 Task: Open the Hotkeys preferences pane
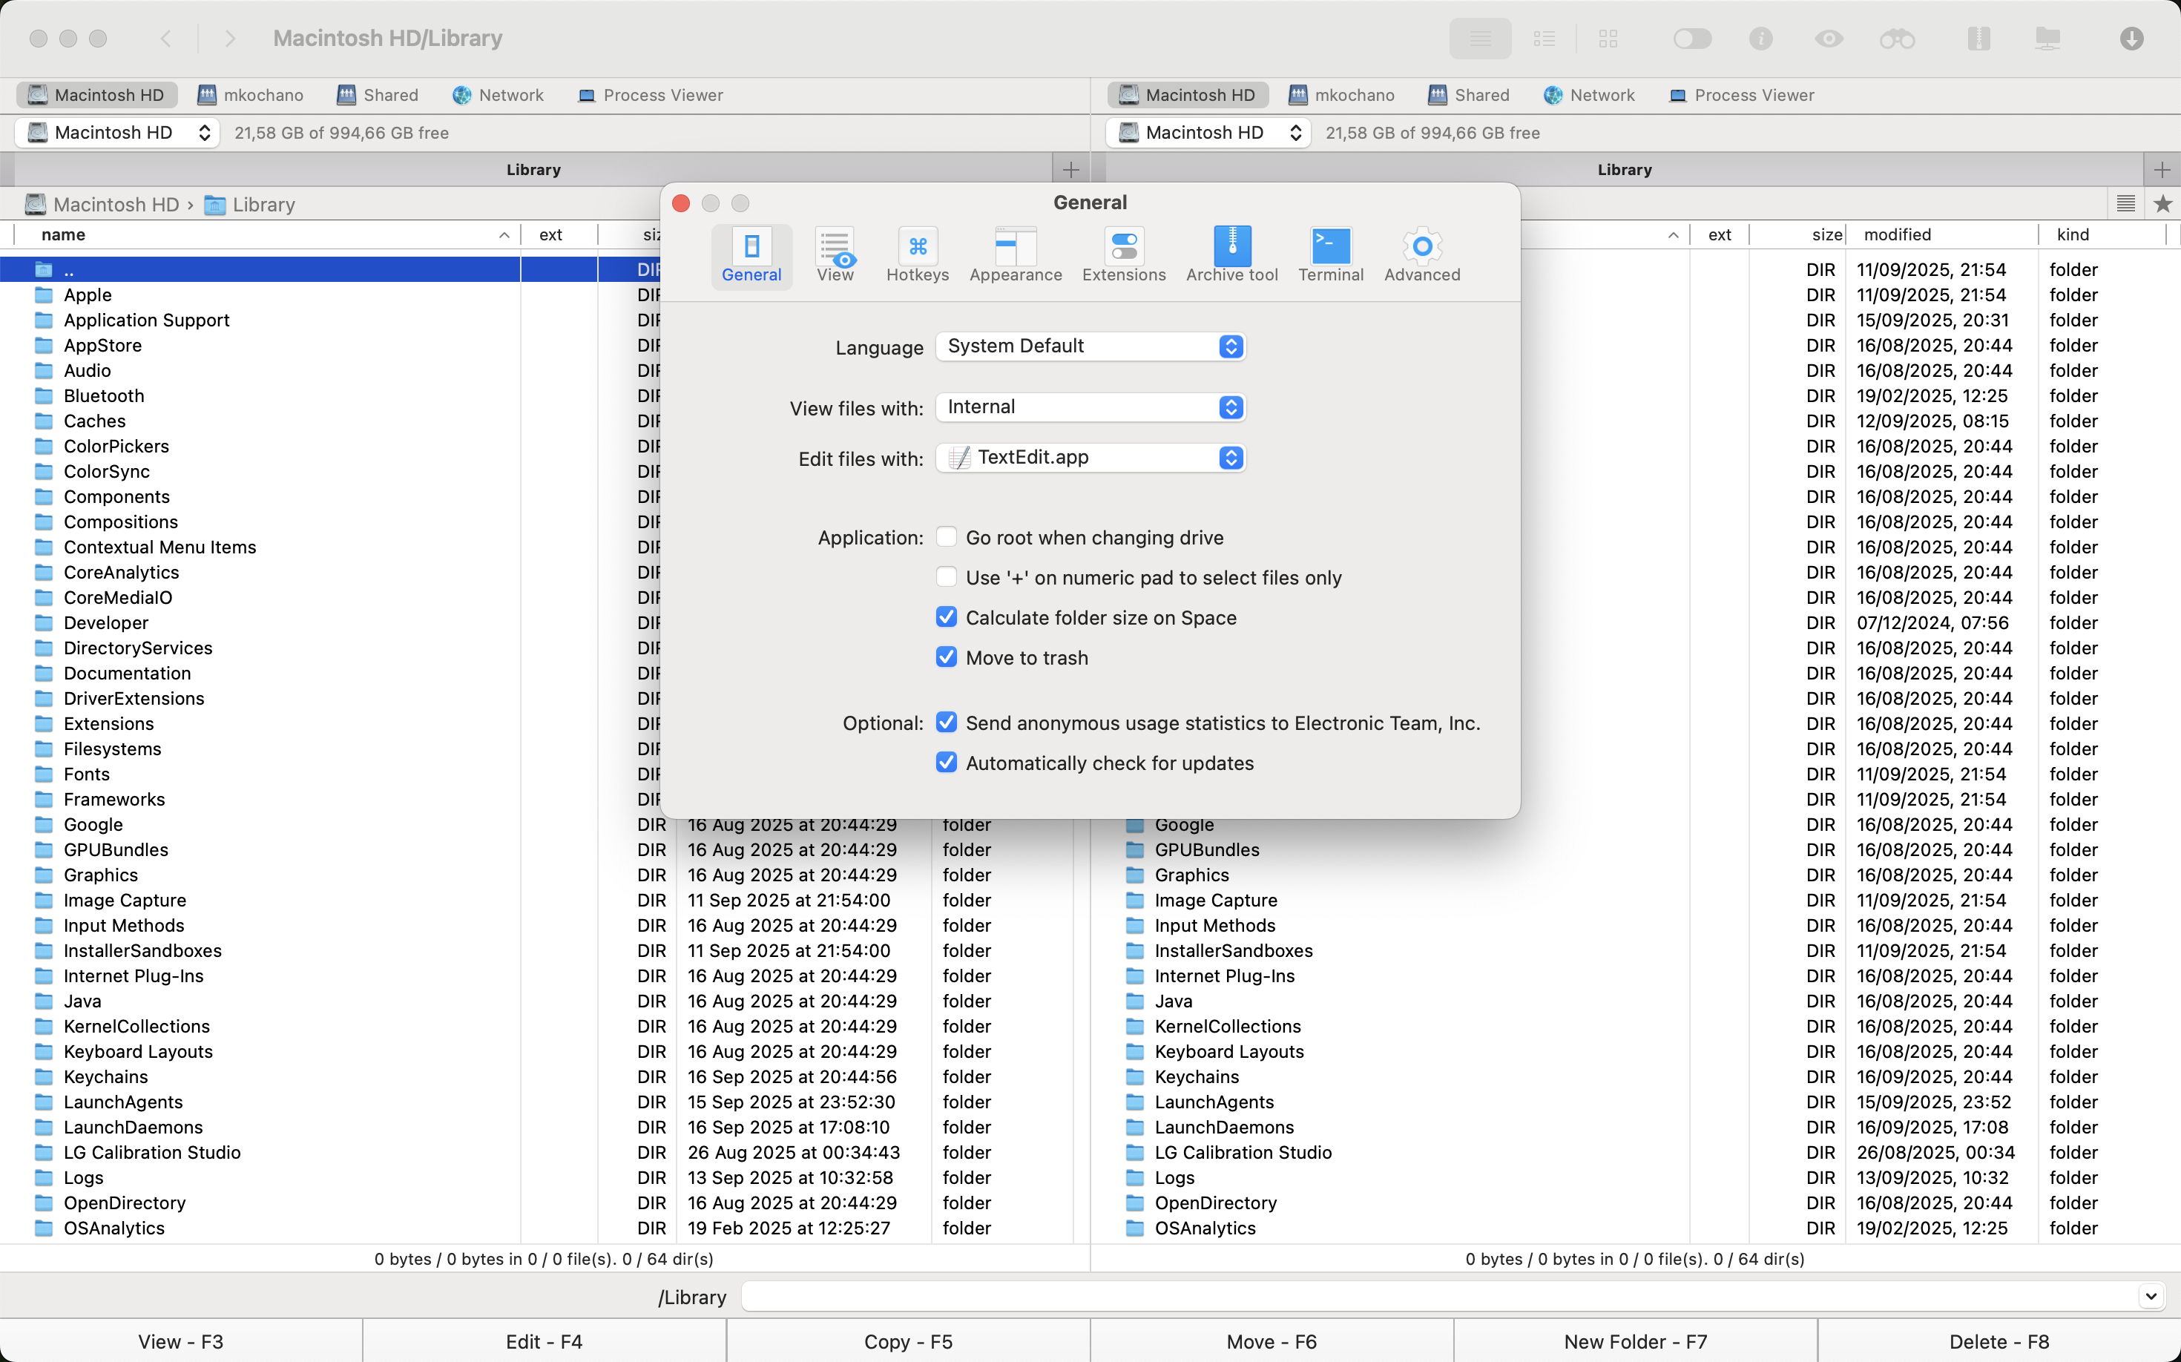917,255
